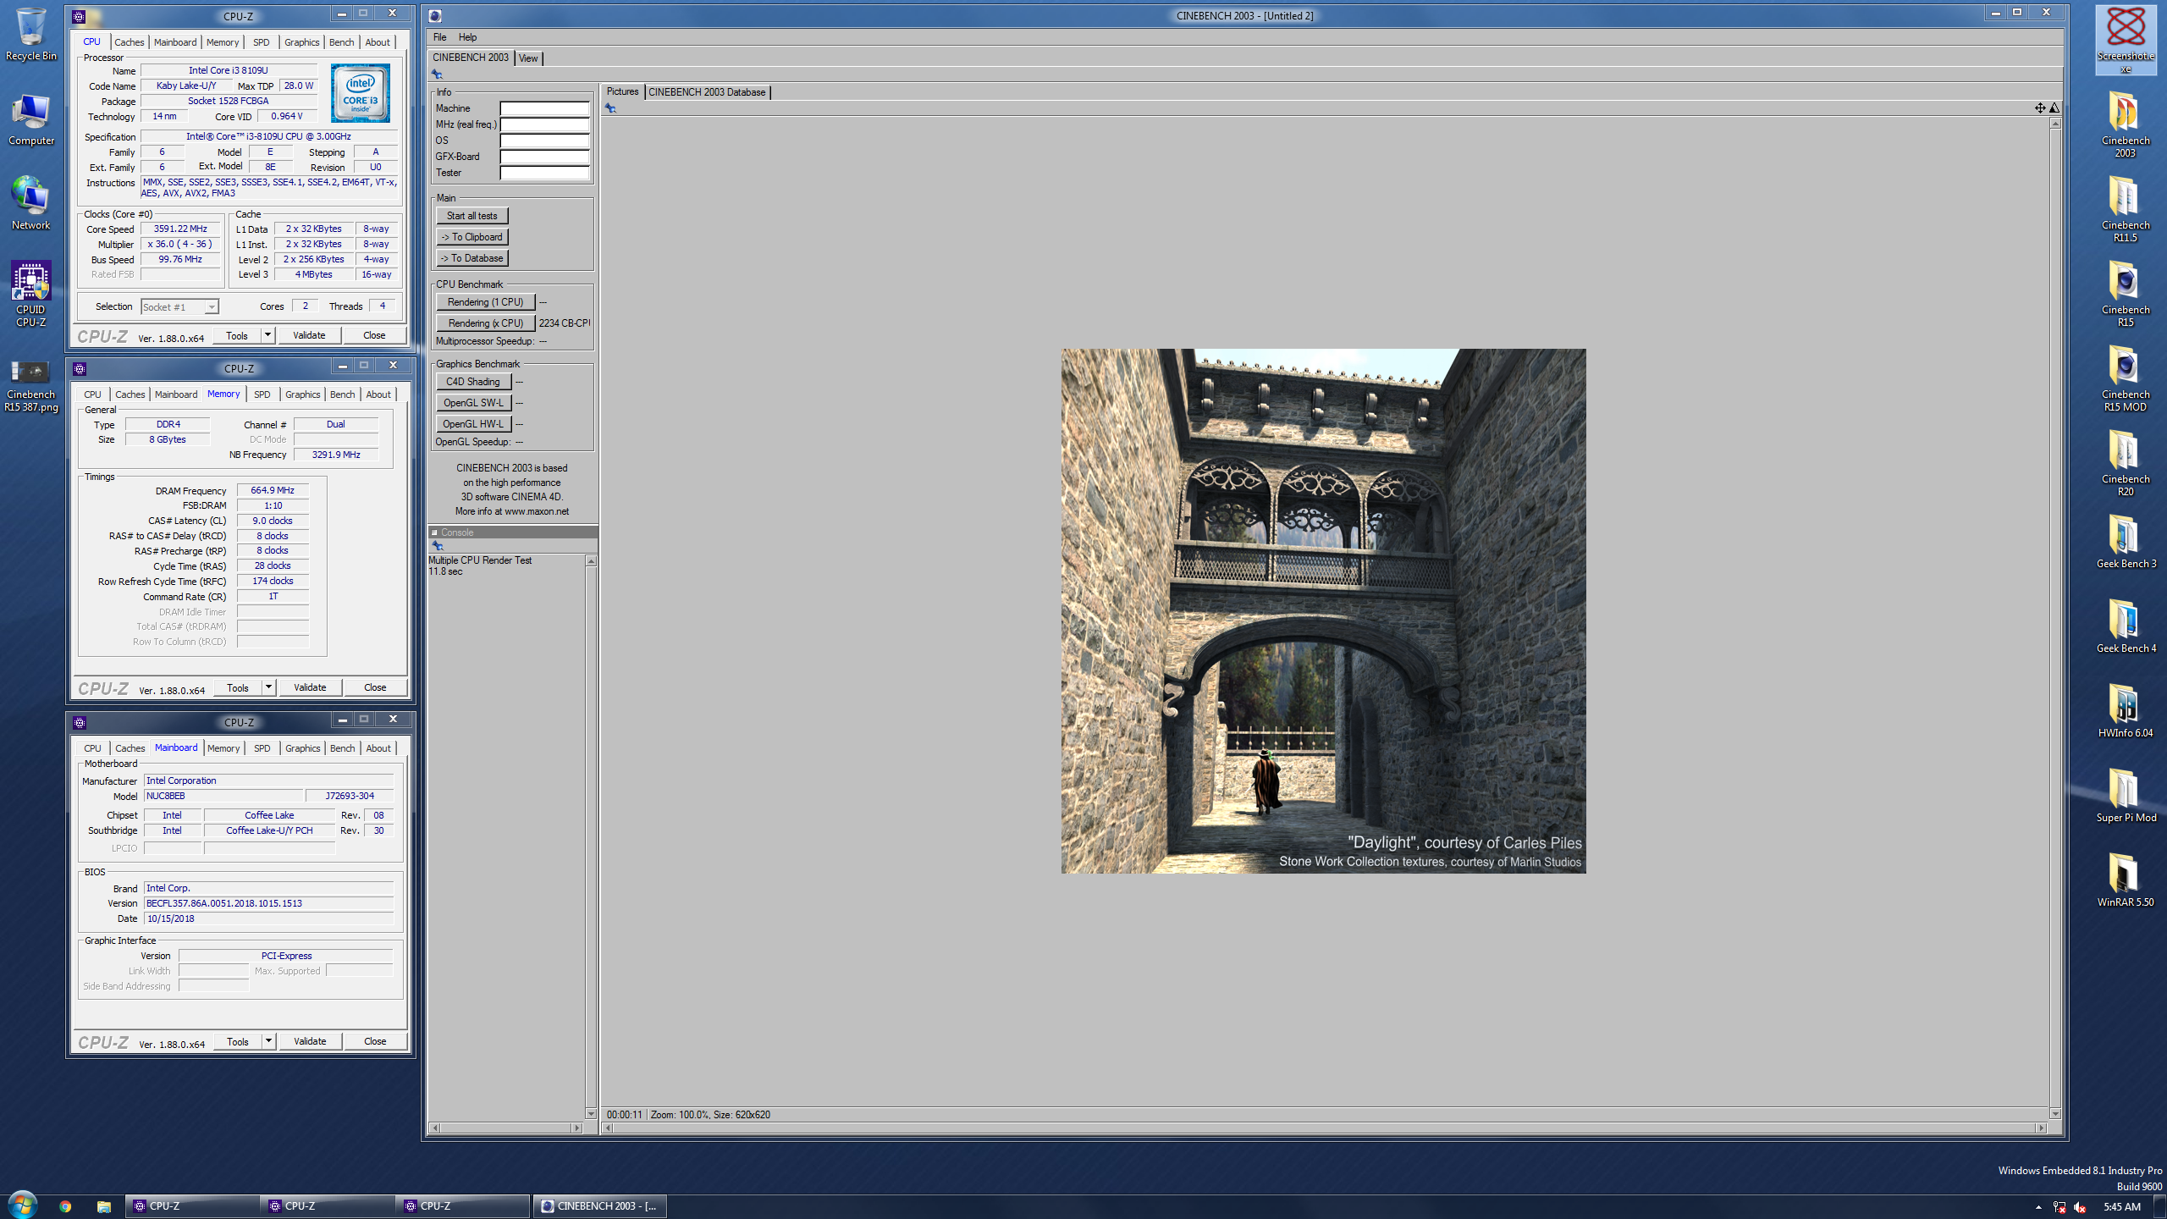Select the Screenshot exe desktop icon
The height and width of the screenshot is (1219, 2167).
(2126, 40)
